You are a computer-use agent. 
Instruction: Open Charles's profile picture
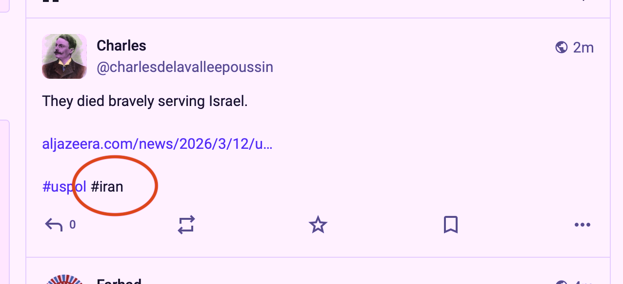[x=64, y=56]
